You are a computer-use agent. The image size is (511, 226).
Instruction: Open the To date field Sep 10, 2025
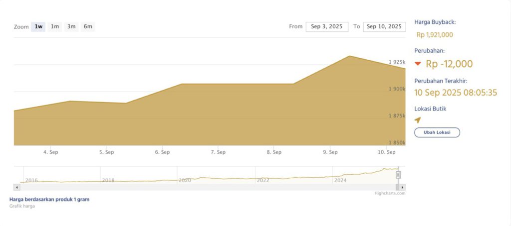click(x=384, y=26)
